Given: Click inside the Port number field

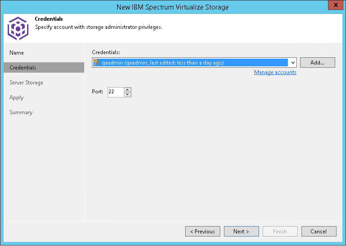Looking at the screenshot, I should pyautogui.click(x=116, y=92).
